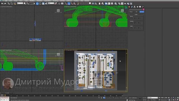Collapse the Locks rollout header
The height and width of the screenshot is (101, 179).
[x=136, y=15]
